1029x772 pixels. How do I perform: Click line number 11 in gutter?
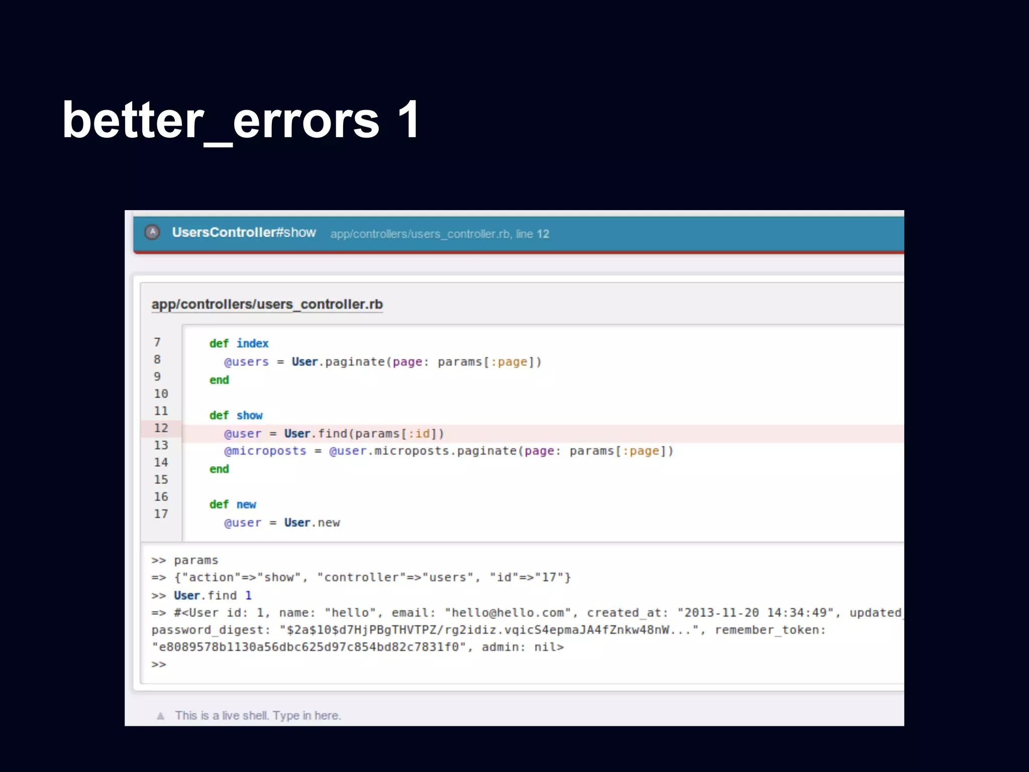pyautogui.click(x=161, y=411)
